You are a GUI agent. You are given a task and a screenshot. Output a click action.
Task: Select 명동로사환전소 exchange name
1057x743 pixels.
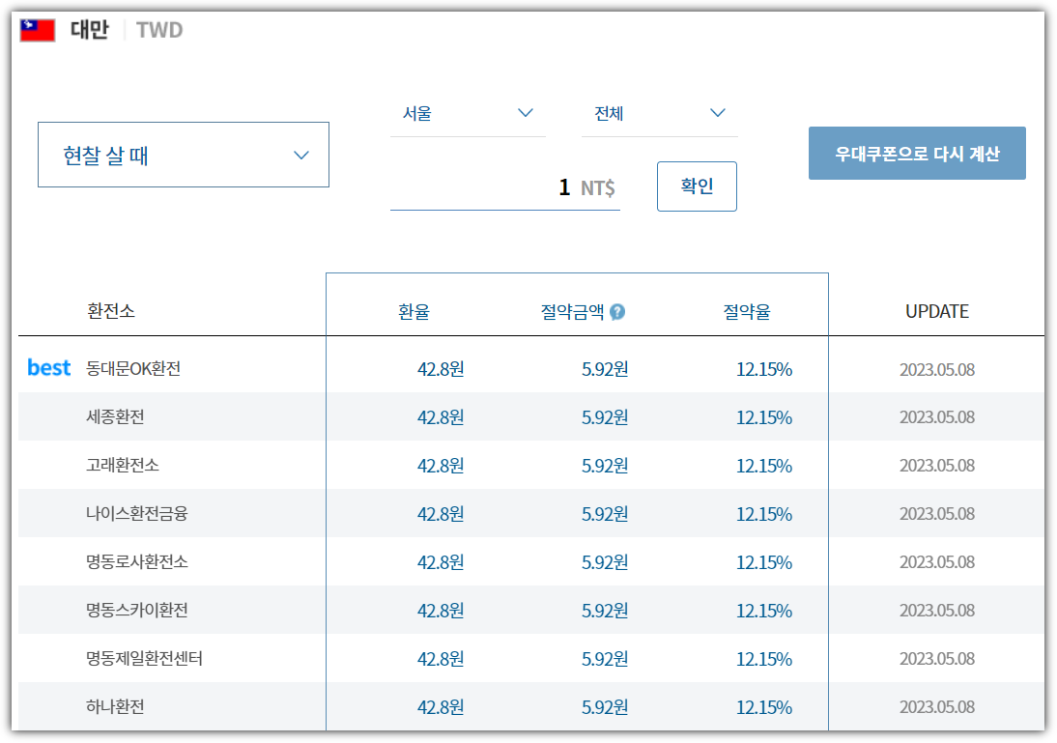[x=137, y=561]
